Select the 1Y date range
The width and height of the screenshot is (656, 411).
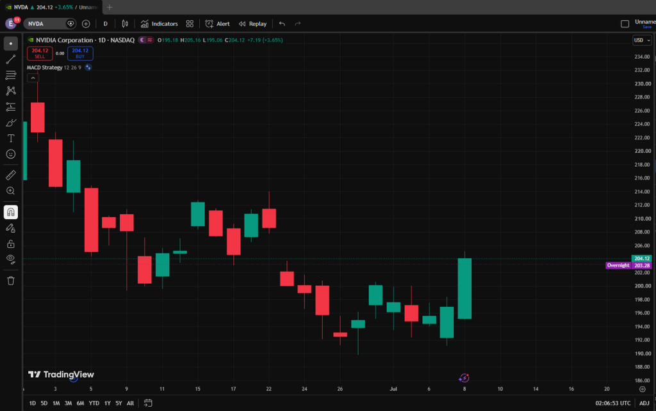coord(108,403)
